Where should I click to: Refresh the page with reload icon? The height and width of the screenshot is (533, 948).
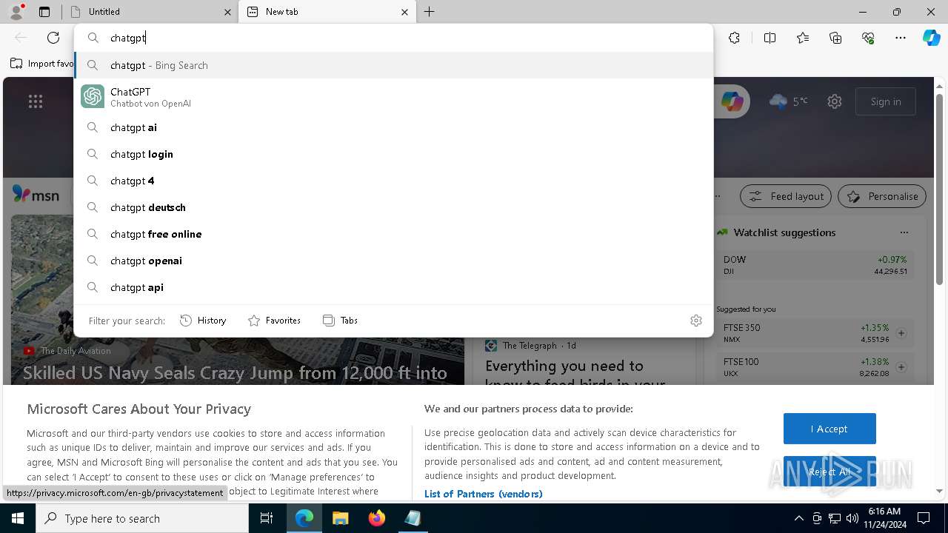click(53, 38)
